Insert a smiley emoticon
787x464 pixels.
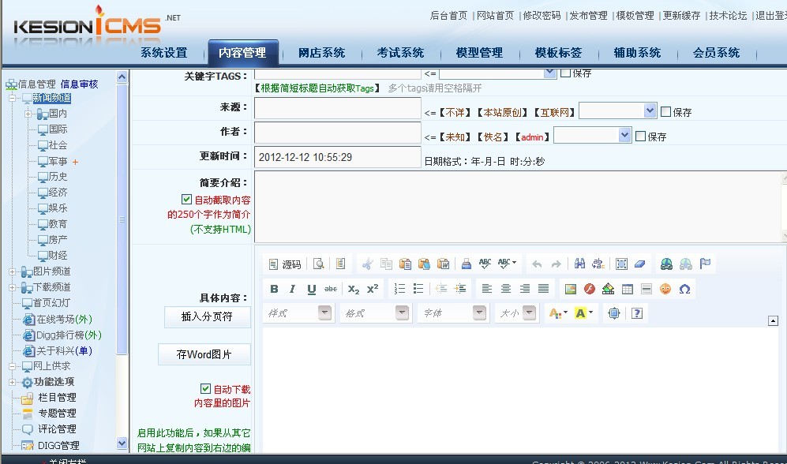coord(665,289)
